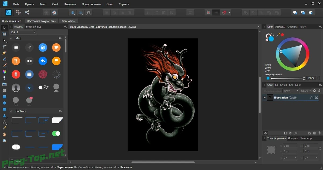Select the Zoom magnifier tool
The image size is (323, 170).
click(x=4, y=141)
